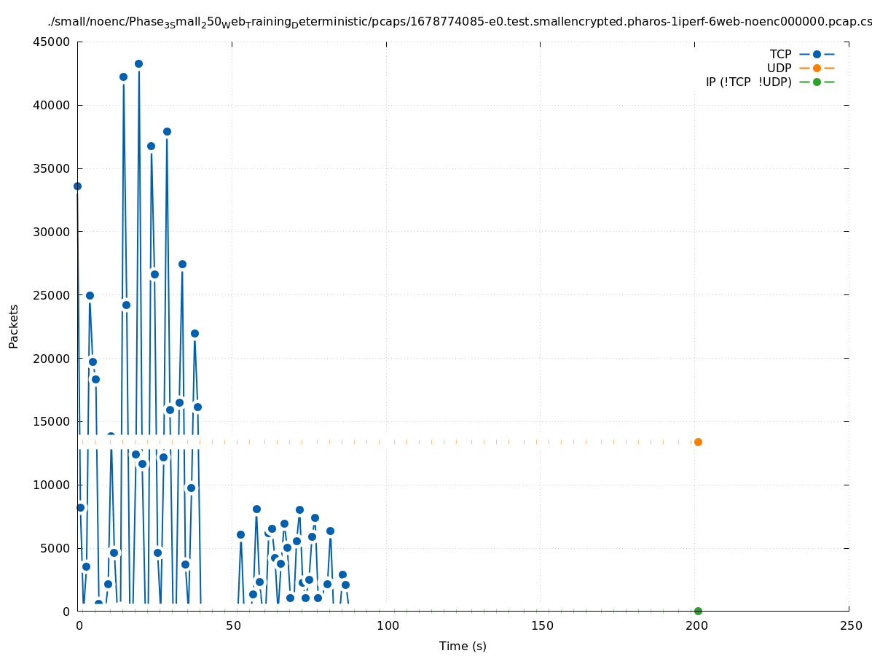Click the Time (s) x-axis label
Image resolution: width=872 pixels, height=656 pixels.
click(x=463, y=647)
